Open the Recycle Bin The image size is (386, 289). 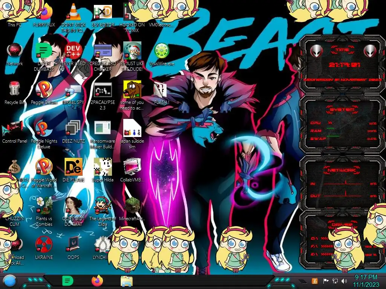14,89
